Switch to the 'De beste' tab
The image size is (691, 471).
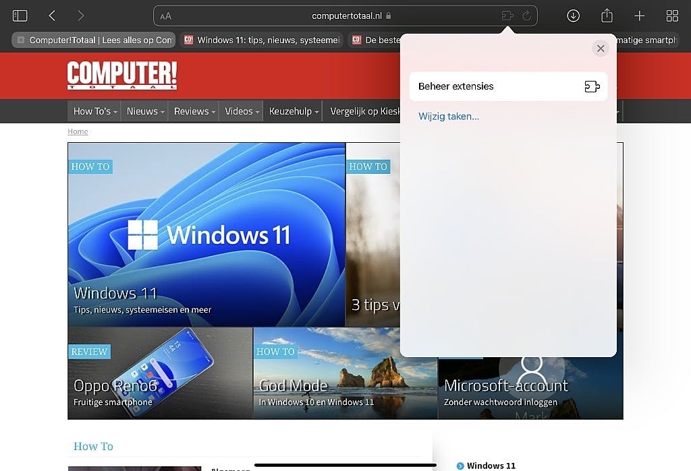(375, 40)
